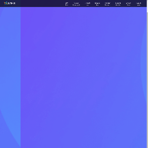Select the third item in the top navigation
Image resolution: width=148 pixels, height=148 pixels.
point(88,4)
